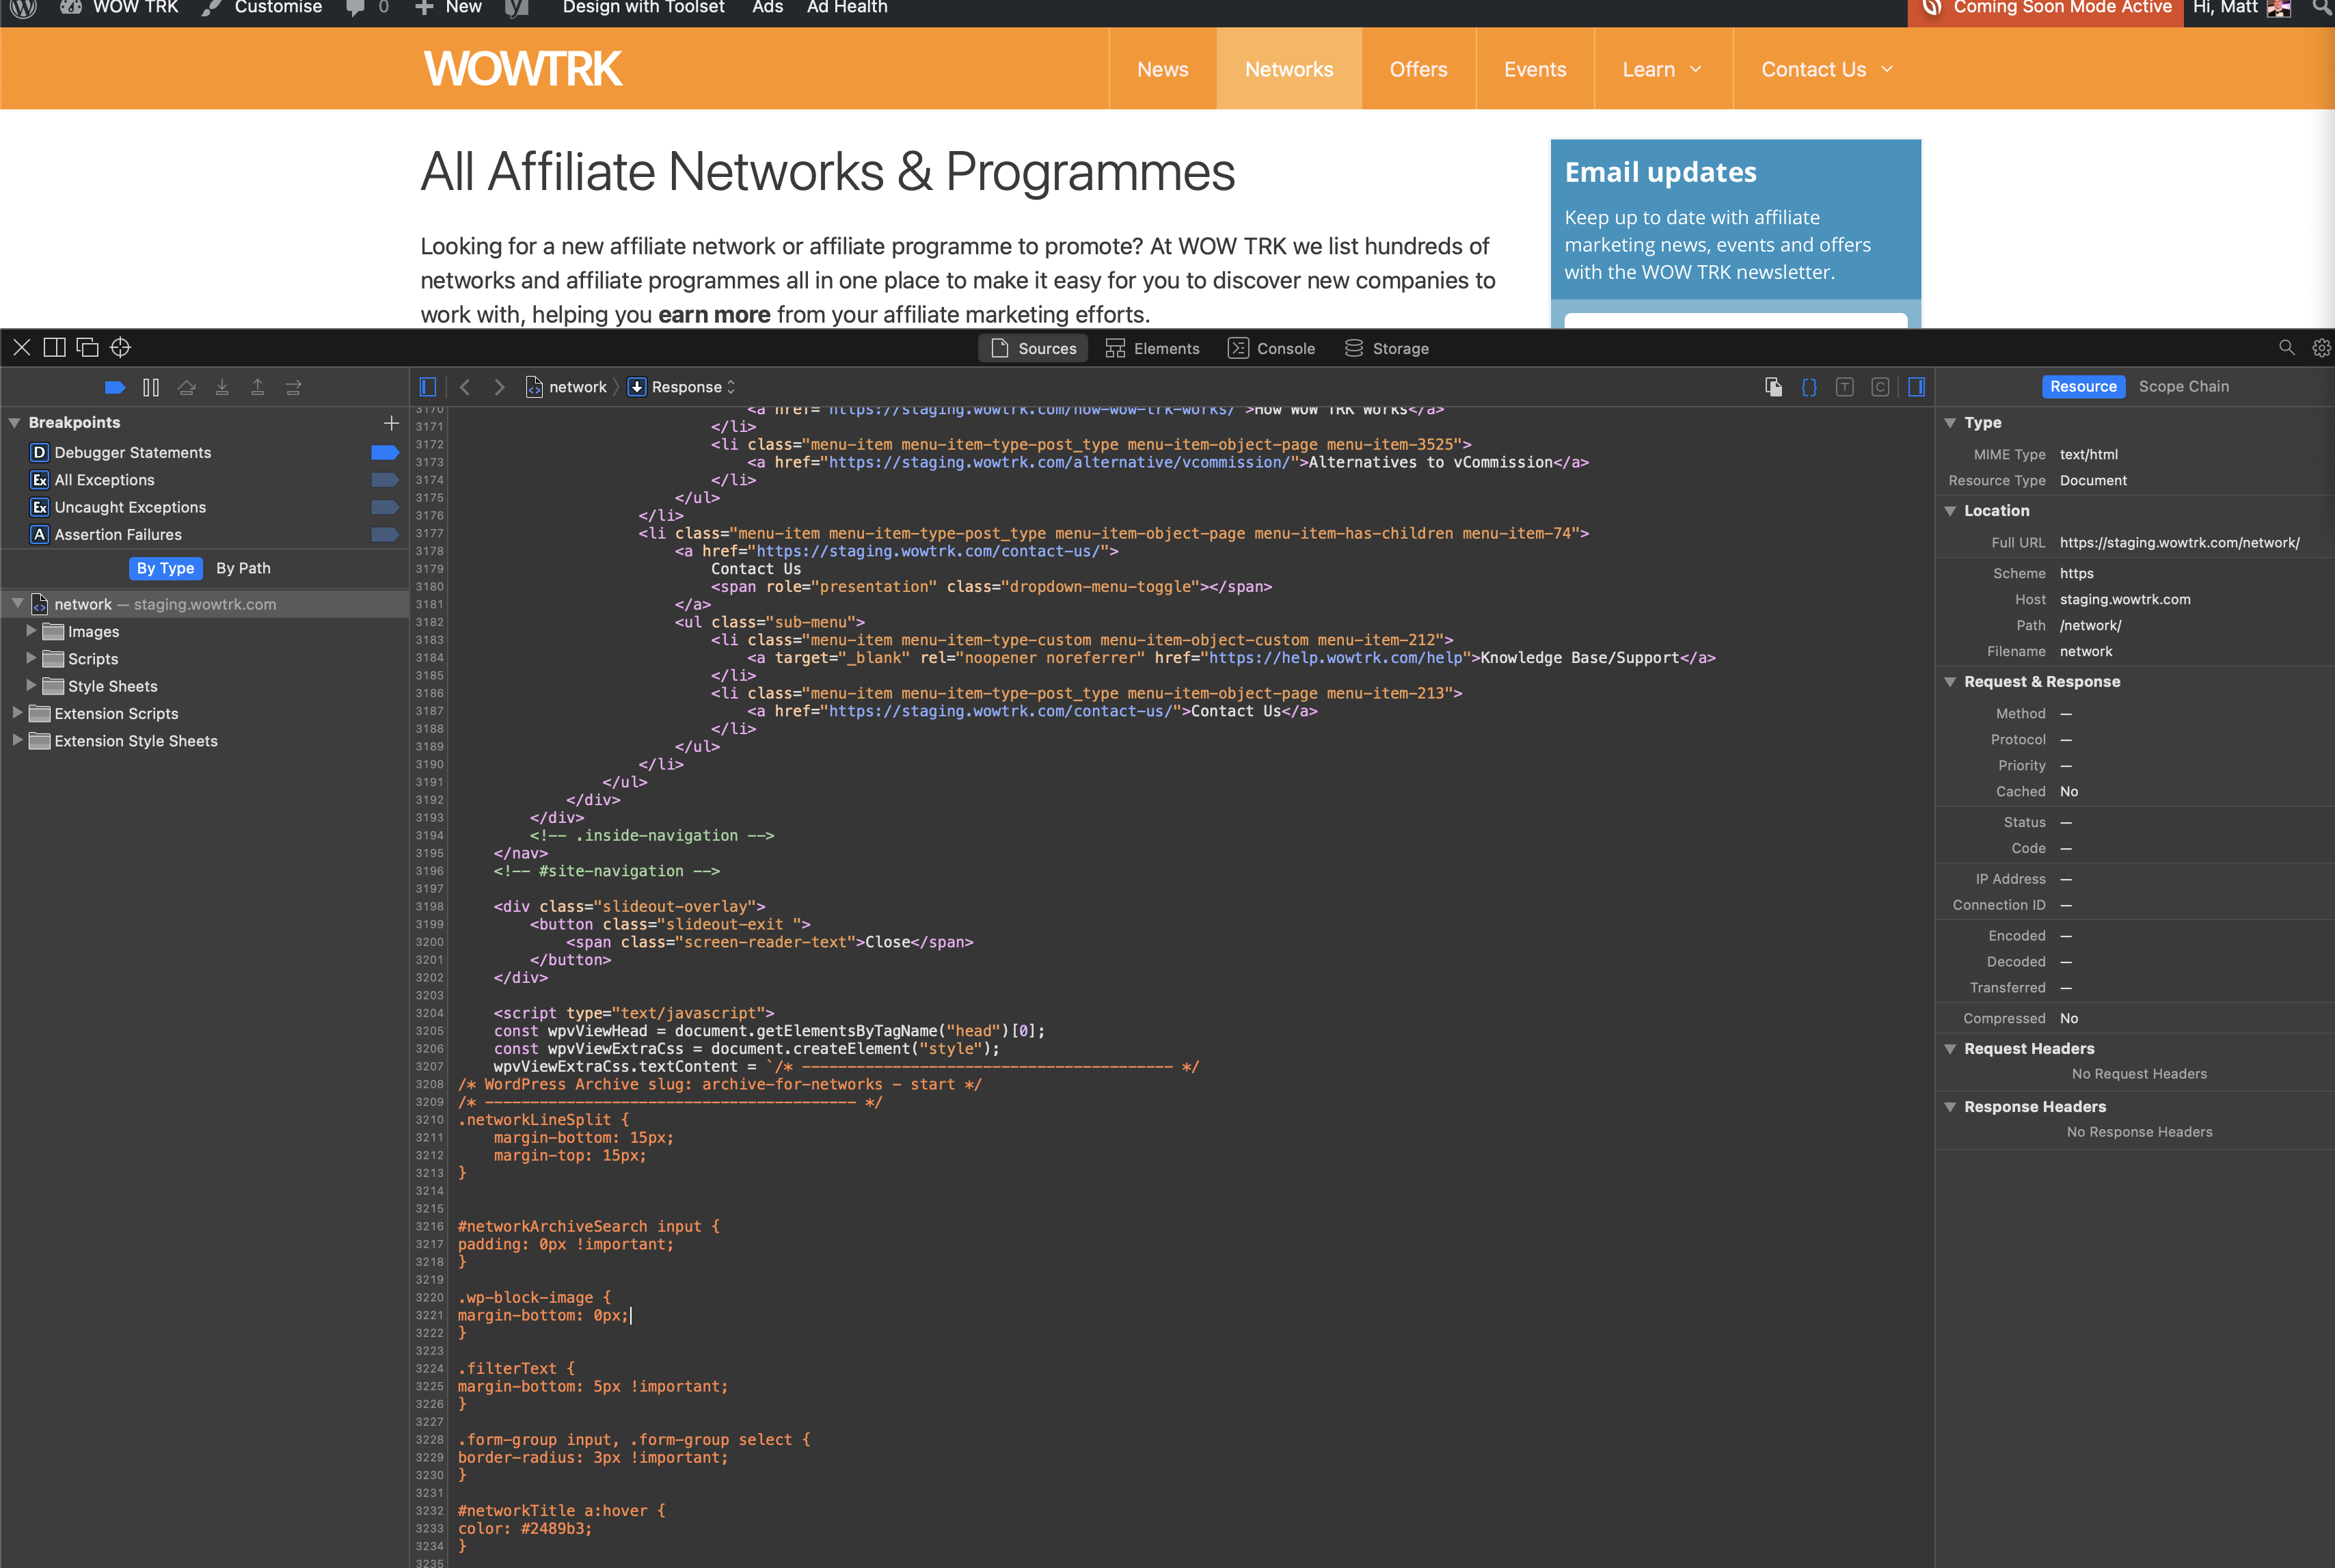Click the Step Out debugger icon

[x=258, y=387]
